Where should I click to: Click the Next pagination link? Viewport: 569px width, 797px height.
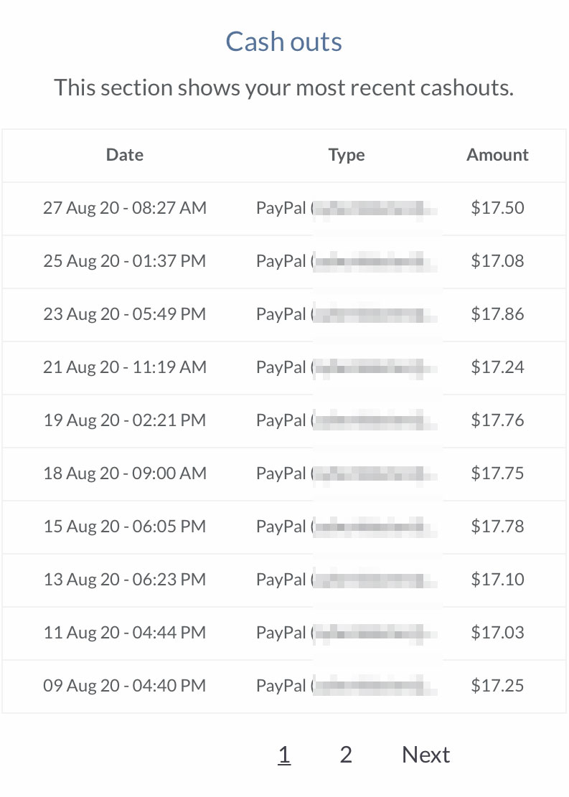coord(425,755)
